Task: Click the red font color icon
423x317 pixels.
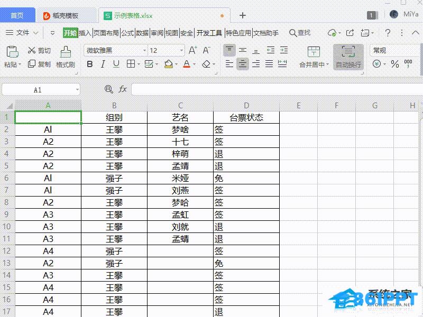Action: pyautogui.click(x=187, y=64)
